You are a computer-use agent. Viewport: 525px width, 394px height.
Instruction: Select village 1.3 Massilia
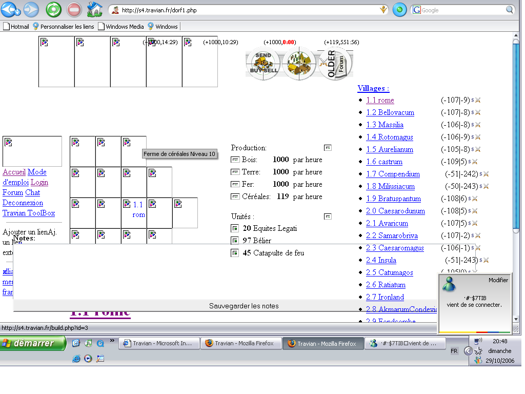[385, 125]
